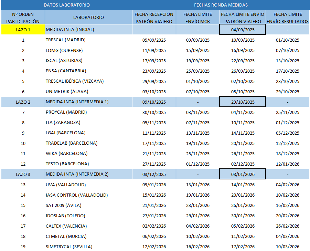The height and width of the screenshot is (251, 310).
Task: Click patrón viajero date 02/10/2025 for TRESCAL IBÉRICA
Action: coord(243,81)
